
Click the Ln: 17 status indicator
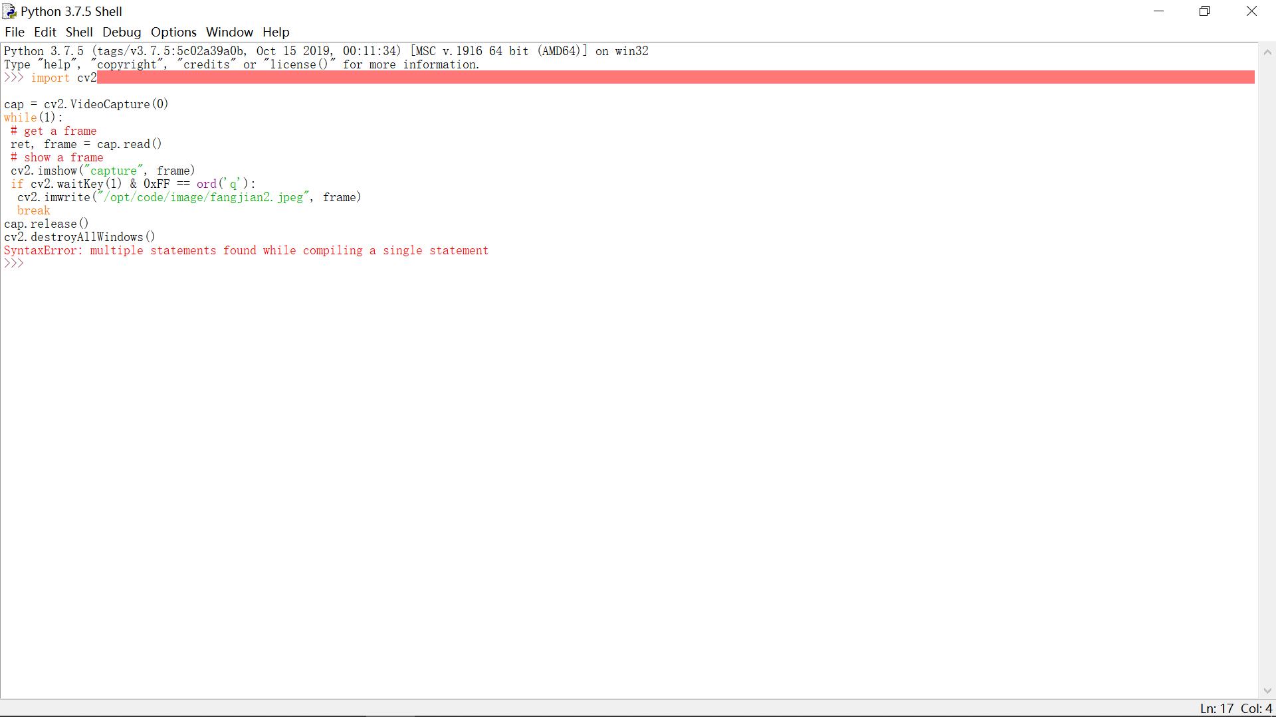tap(1216, 708)
